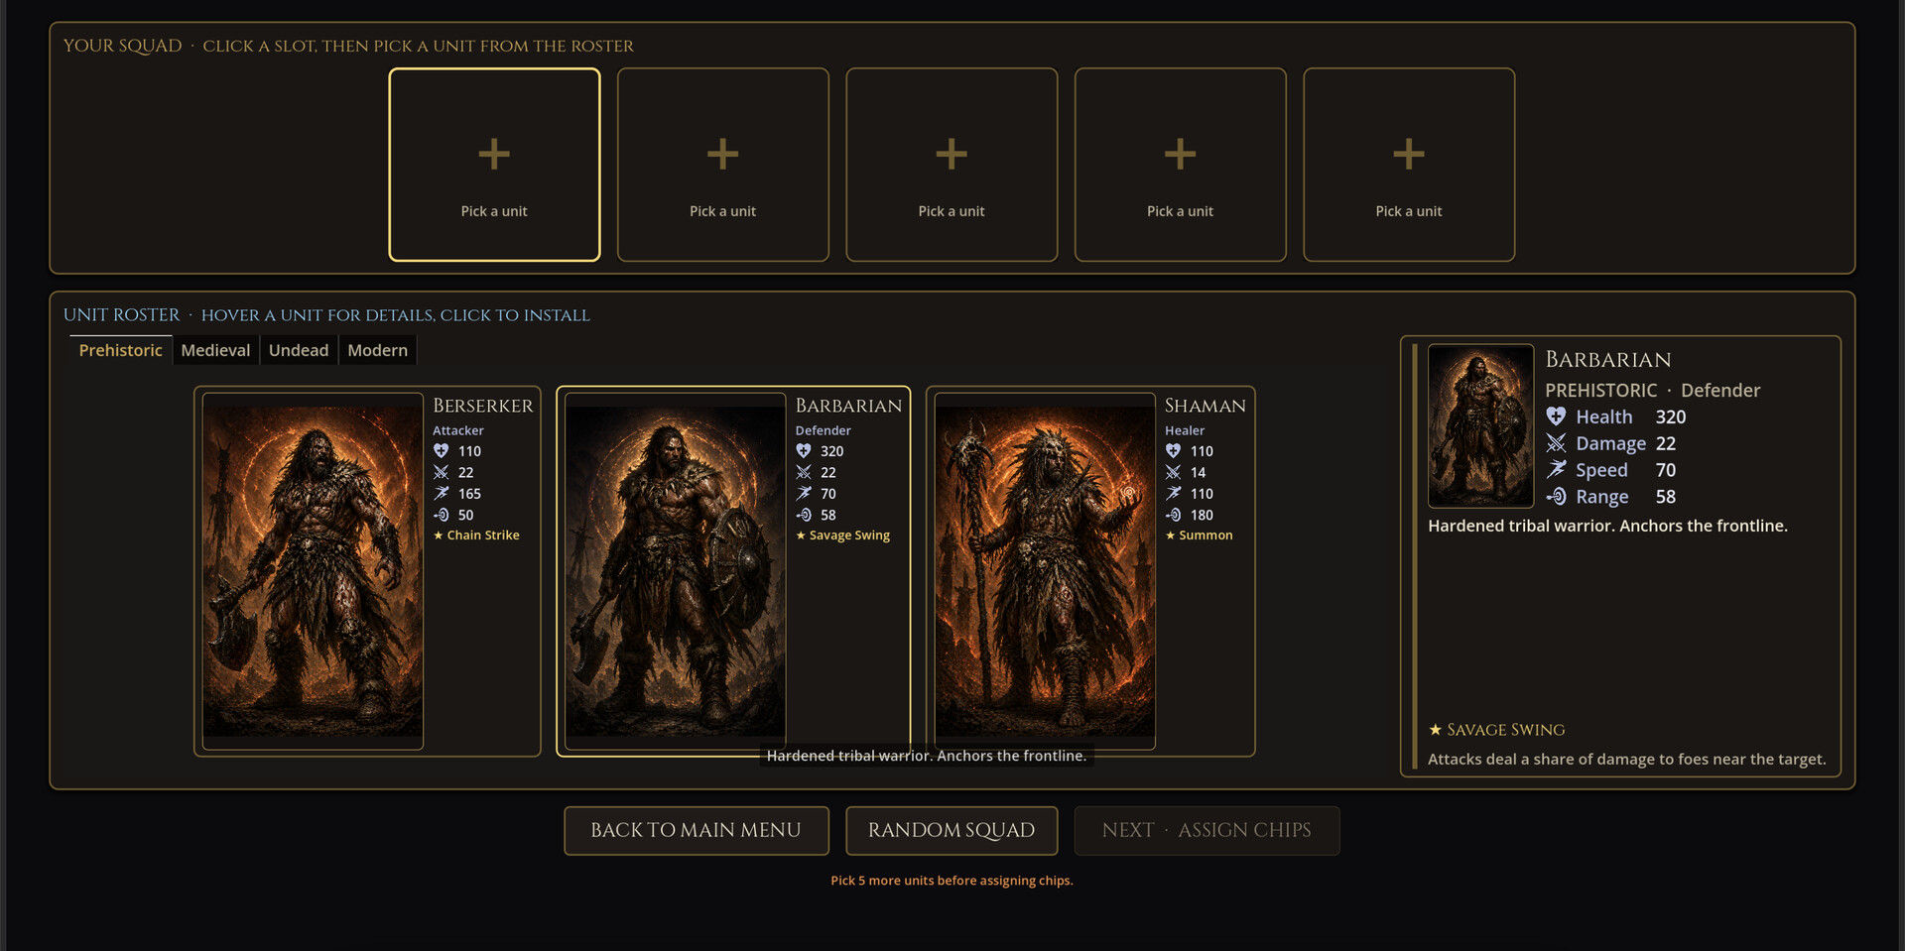1905x951 pixels.
Task: Click the damage swords icon on Shaman card
Action: click(1174, 472)
